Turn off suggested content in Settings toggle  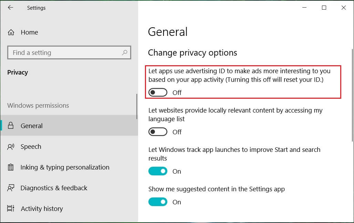click(158, 202)
